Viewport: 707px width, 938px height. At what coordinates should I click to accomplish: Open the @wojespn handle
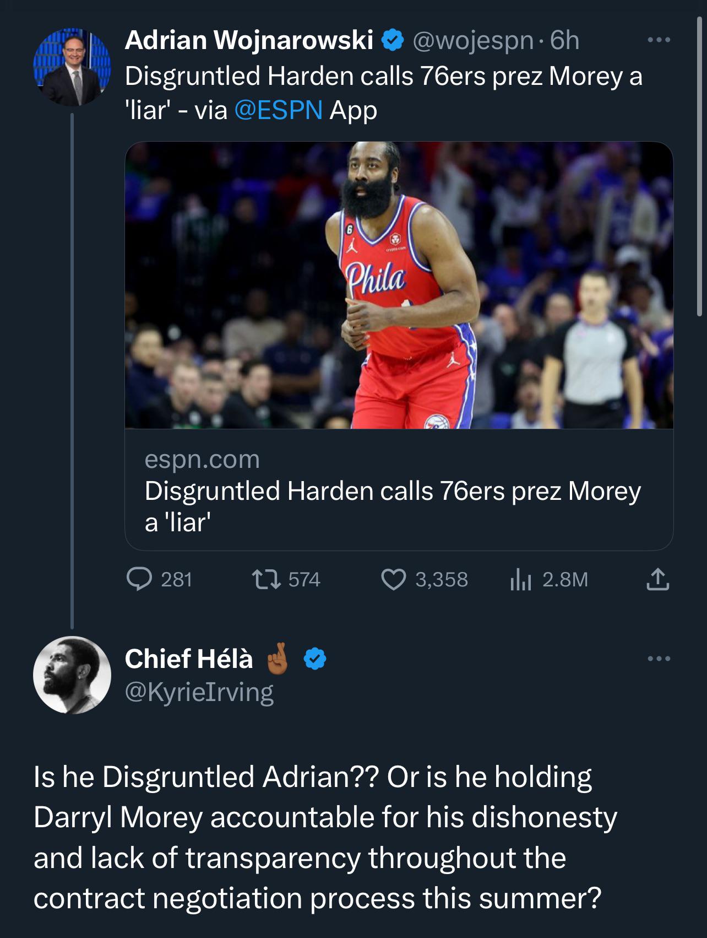pos(472,40)
